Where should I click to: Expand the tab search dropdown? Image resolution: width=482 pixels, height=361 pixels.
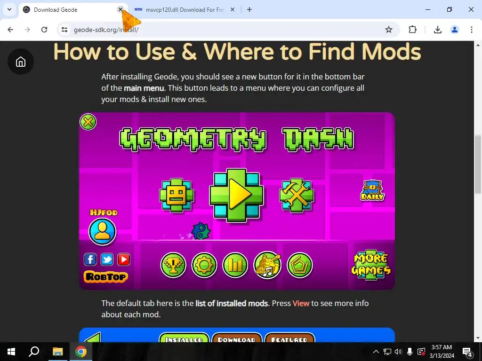(9, 9)
